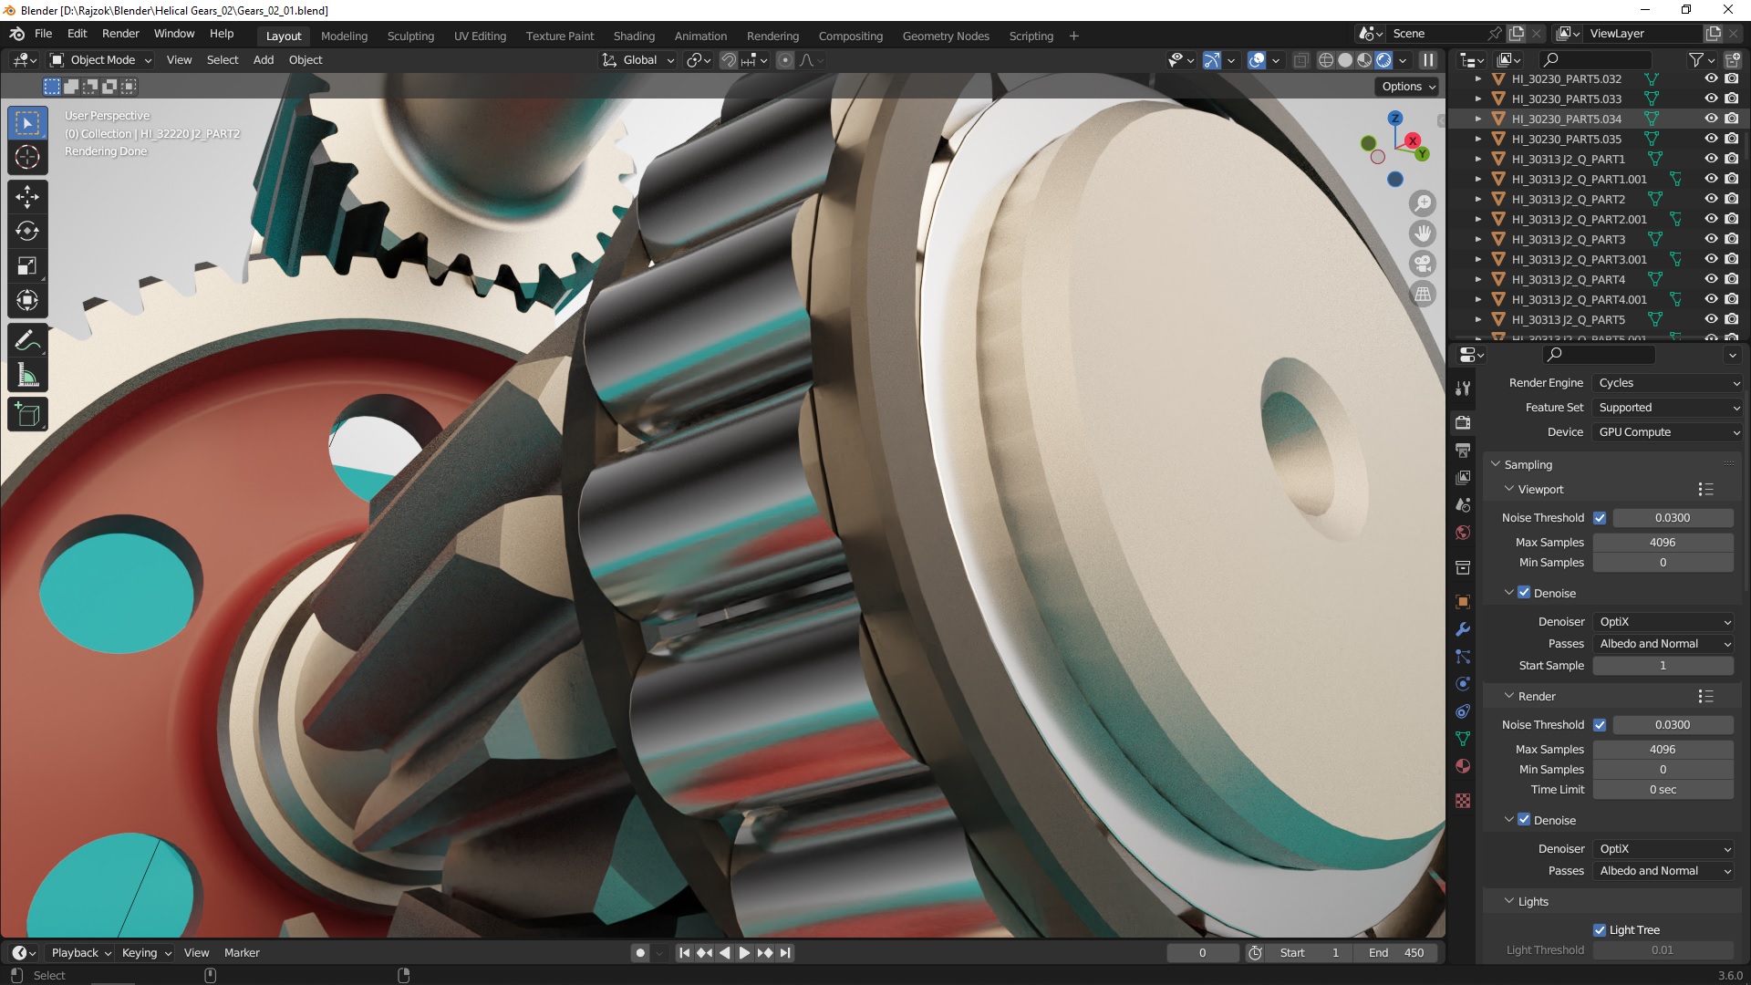
Task: Open the Tool properties tab
Action: (1463, 389)
